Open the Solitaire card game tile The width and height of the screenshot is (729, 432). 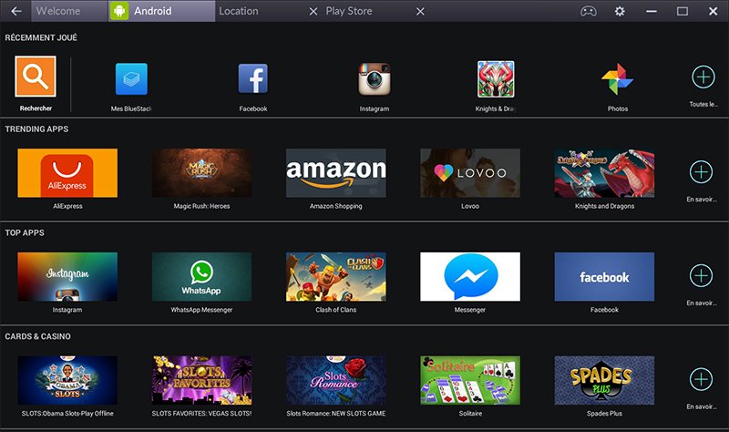[x=470, y=380]
